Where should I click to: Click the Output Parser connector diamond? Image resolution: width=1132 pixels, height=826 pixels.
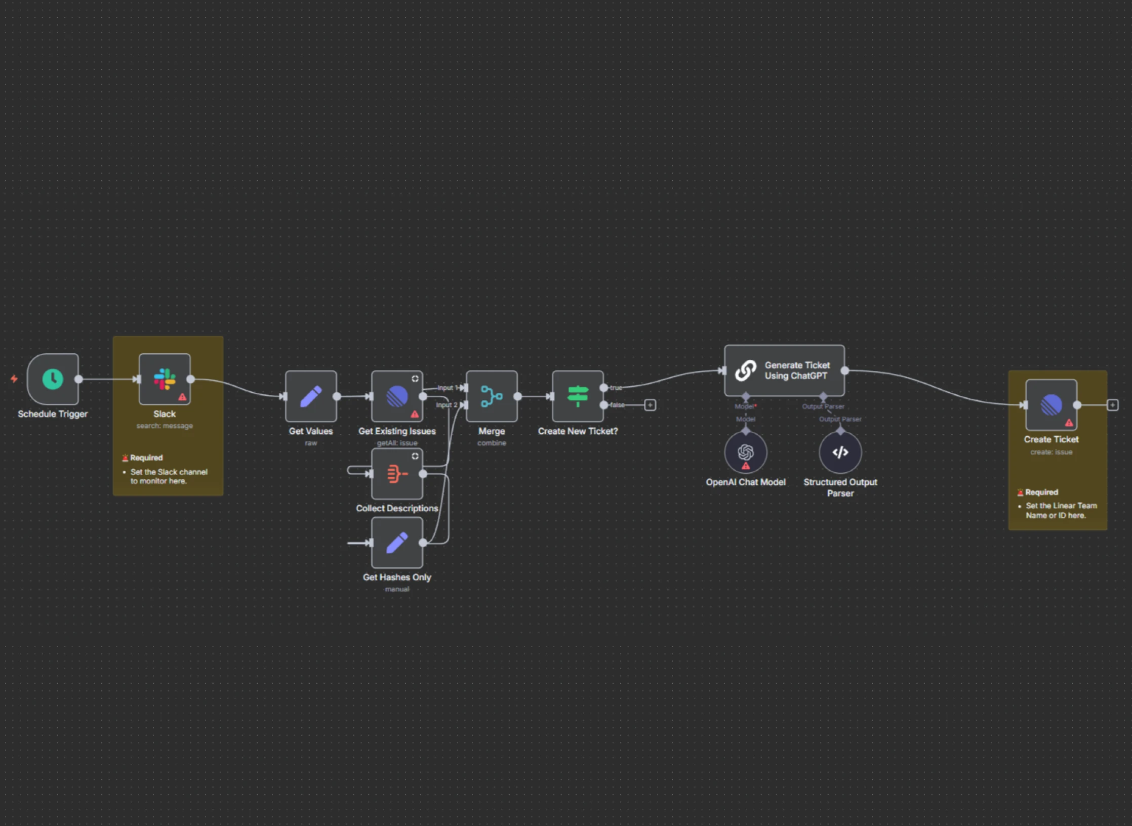pos(823,396)
